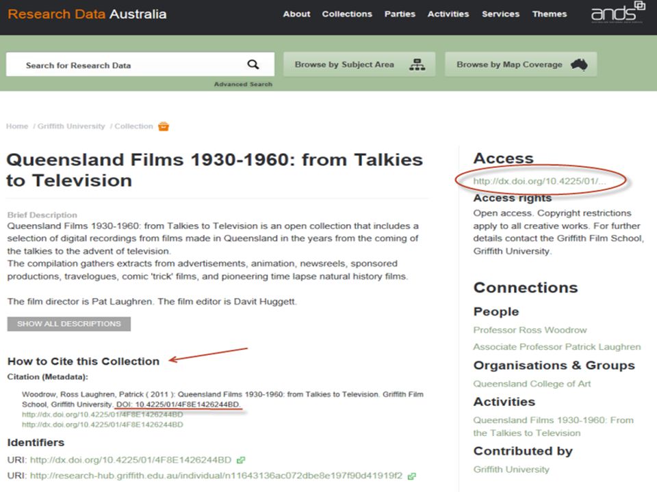Focus the Search for Research Data field
This screenshot has height=492, width=657.
pyautogui.click(x=140, y=64)
